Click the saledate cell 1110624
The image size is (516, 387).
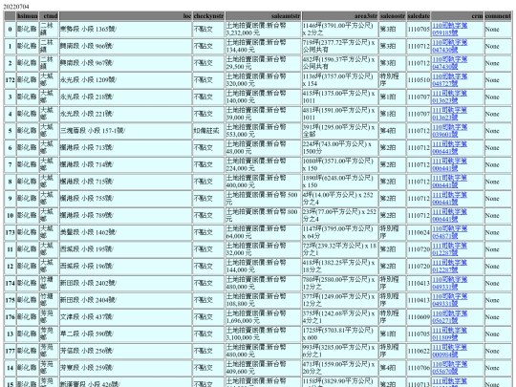coord(419,232)
